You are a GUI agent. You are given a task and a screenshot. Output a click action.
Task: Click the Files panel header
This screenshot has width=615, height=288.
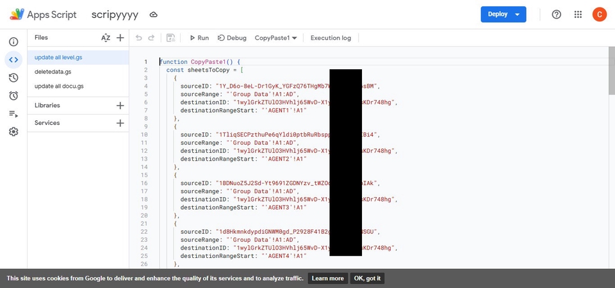(x=41, y=38)
